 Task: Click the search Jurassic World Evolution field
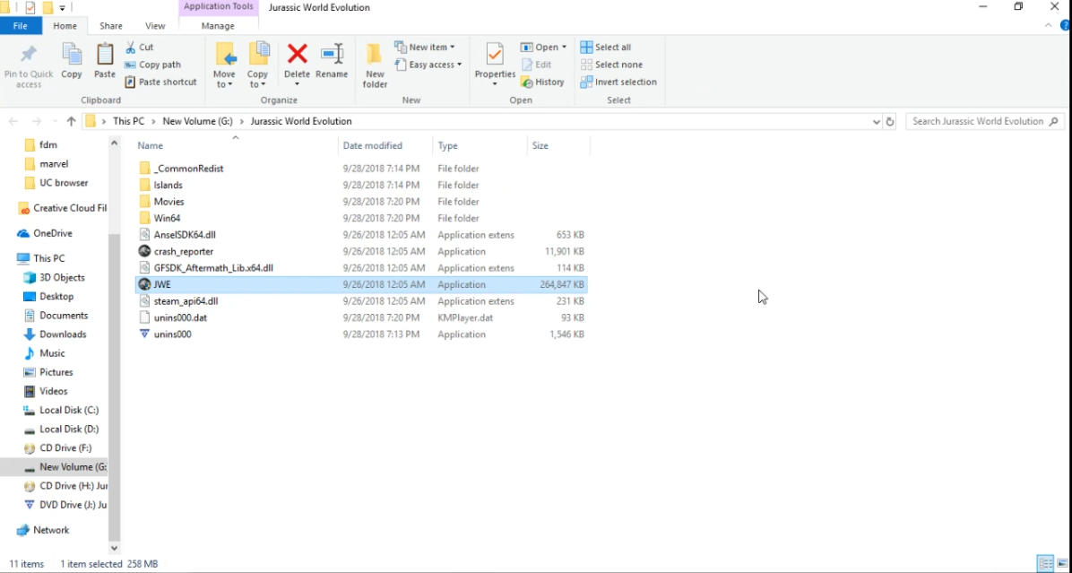pyautogui.click(x=985, y=121)
